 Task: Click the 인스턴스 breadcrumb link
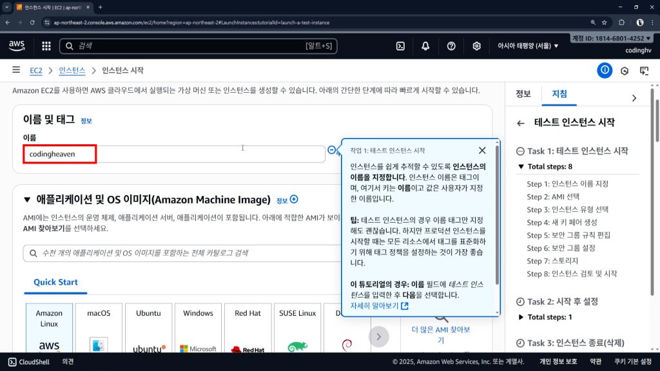72,70
